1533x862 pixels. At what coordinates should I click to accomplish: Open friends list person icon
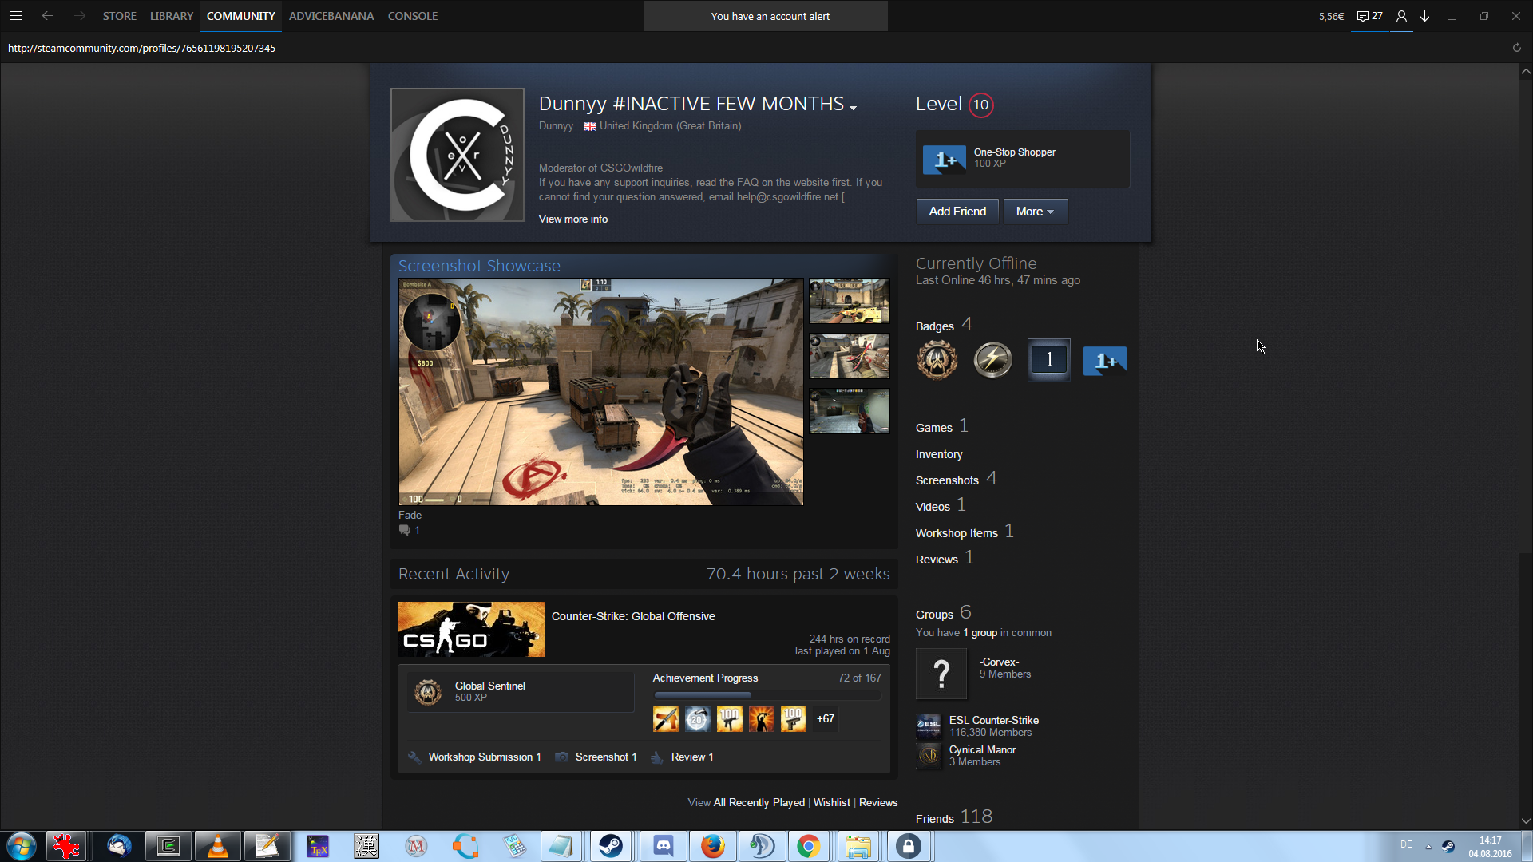[x=1401, y=16]
